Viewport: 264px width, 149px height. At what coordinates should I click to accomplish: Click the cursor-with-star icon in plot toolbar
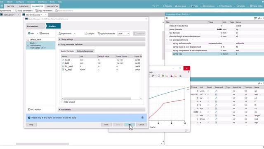(163, 76)
